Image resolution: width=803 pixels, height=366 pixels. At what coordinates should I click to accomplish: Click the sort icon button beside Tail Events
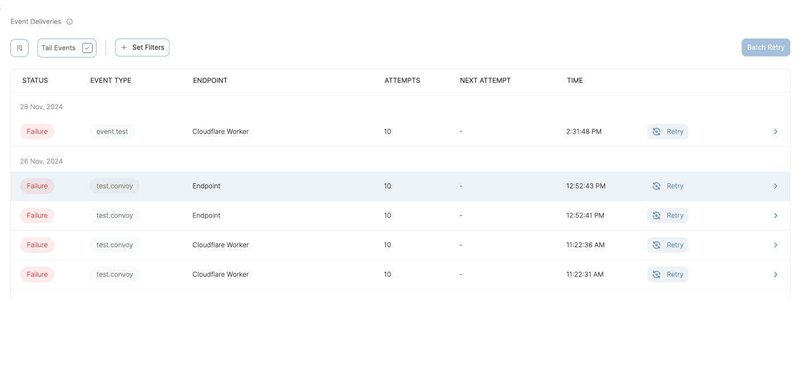(19, 48)
